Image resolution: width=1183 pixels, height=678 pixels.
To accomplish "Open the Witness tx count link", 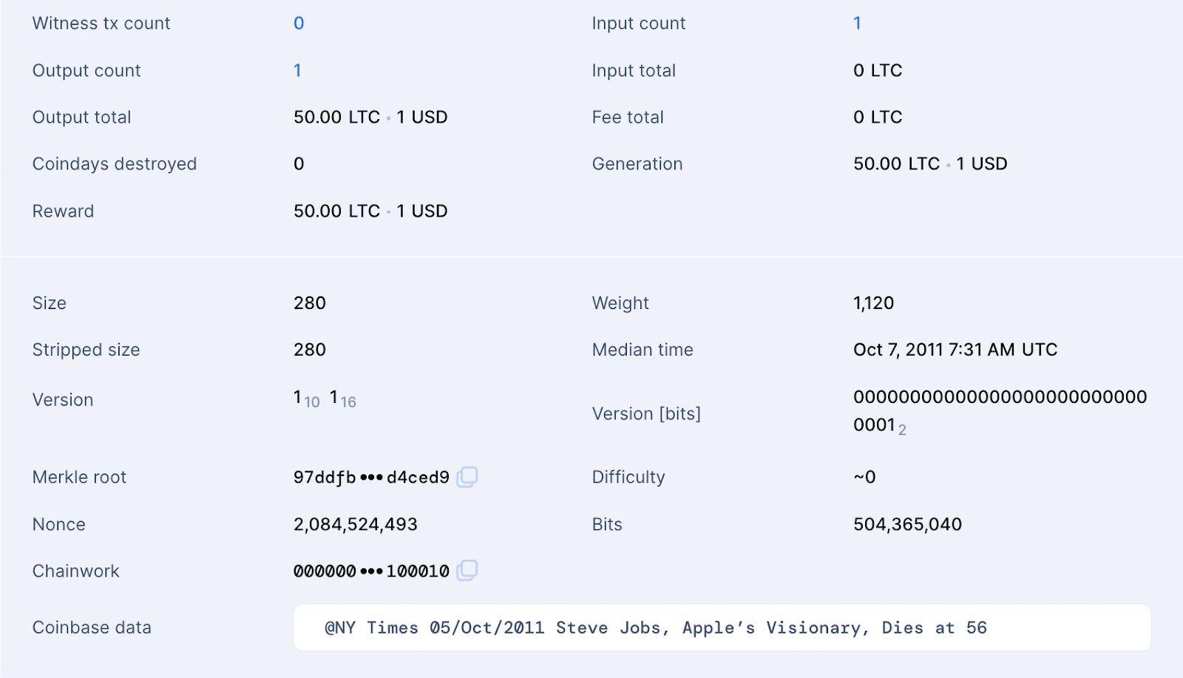I will coord(299,23).
